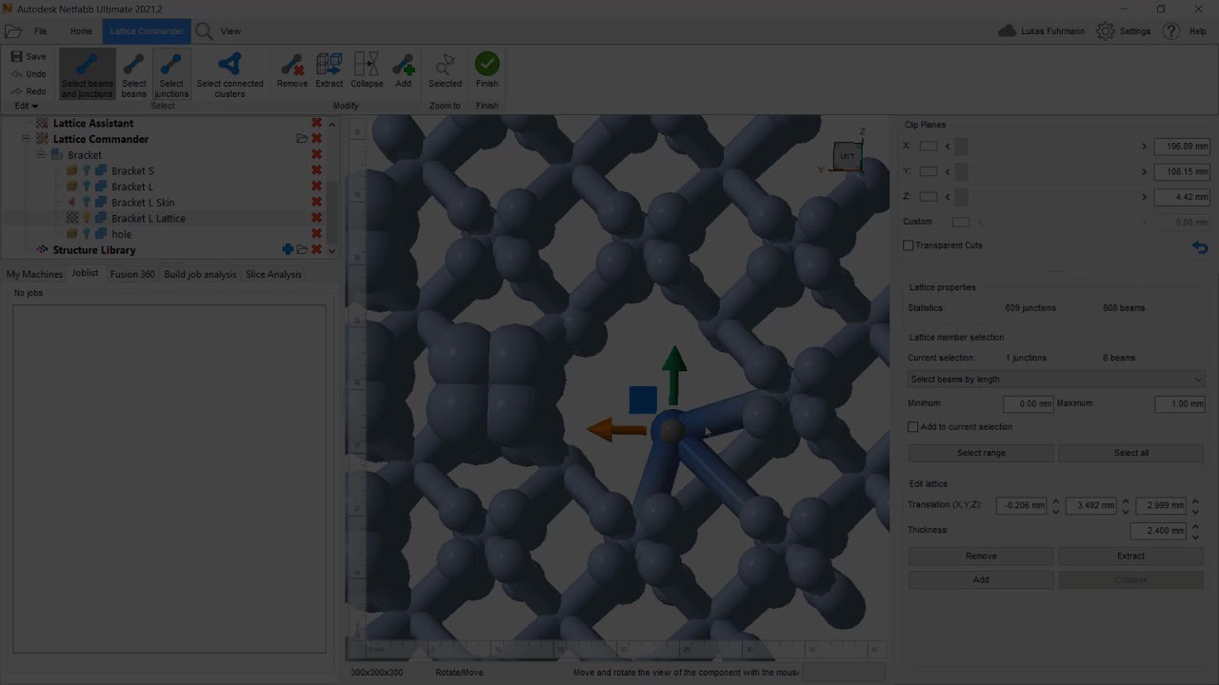Remove Bracket L Lattice with red X
The width and height of the screenshot is (1219, 685).
[316, 218]
